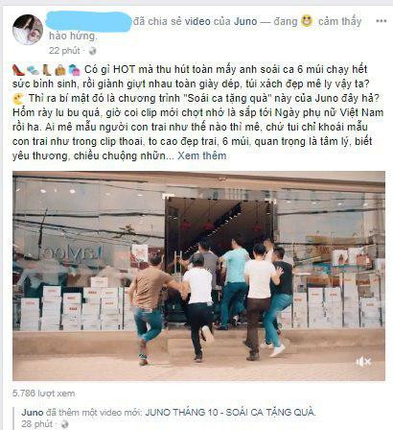393x430 pixels.
Task: Click the handbag emoji in the post
Action: [60, 70]
